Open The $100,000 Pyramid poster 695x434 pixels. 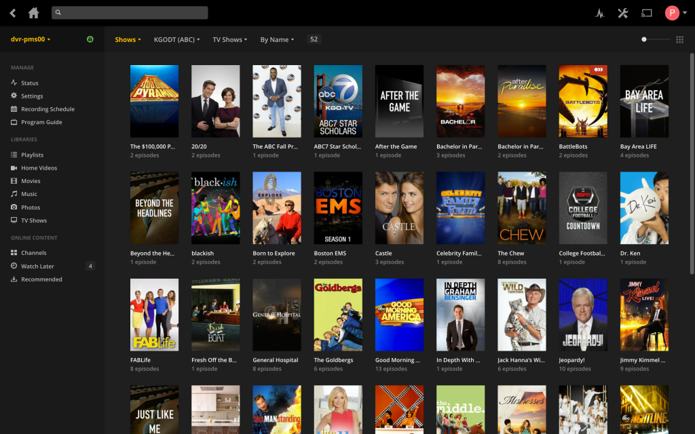coord(154,101)
